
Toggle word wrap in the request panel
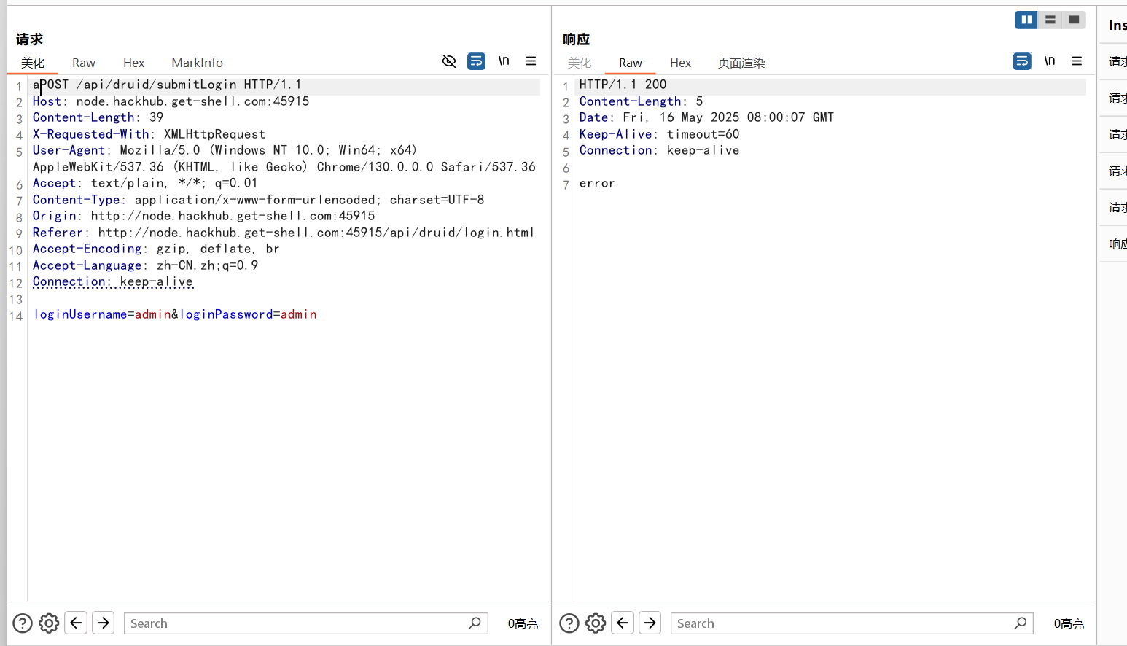point(476,61)
